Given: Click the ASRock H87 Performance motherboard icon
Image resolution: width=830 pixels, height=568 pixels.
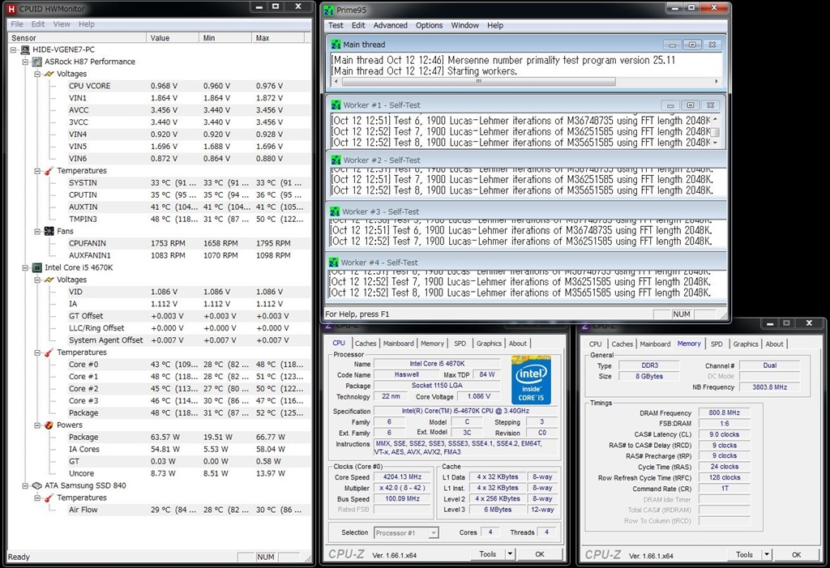Looking at the screenshot, I should pos(37,62).
